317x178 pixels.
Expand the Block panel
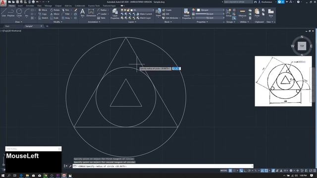(x=168, y=22)
